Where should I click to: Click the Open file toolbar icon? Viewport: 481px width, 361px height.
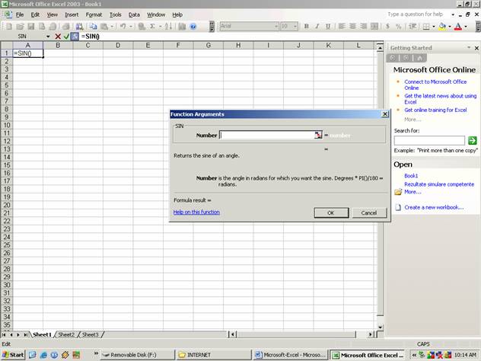pos(20,27)
